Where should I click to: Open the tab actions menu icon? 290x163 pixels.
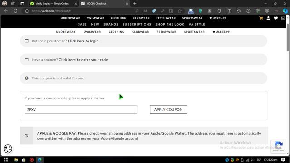click(22, 3)
